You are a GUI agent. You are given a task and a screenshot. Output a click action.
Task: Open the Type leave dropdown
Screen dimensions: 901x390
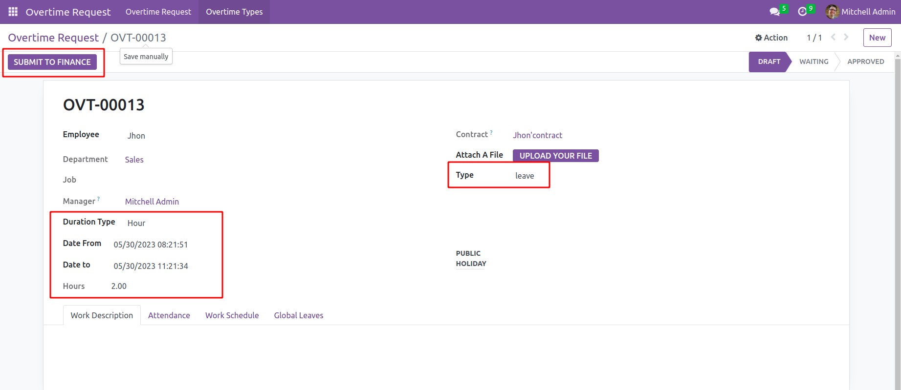click(x=525, y=176)
